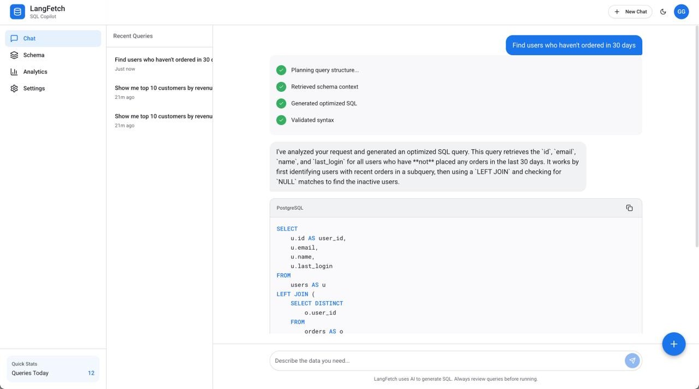Image resolution: width=699 pixels, height=389 pixels.
Task: Toggle dark mode with the moon icon
Action: (661, 11)
